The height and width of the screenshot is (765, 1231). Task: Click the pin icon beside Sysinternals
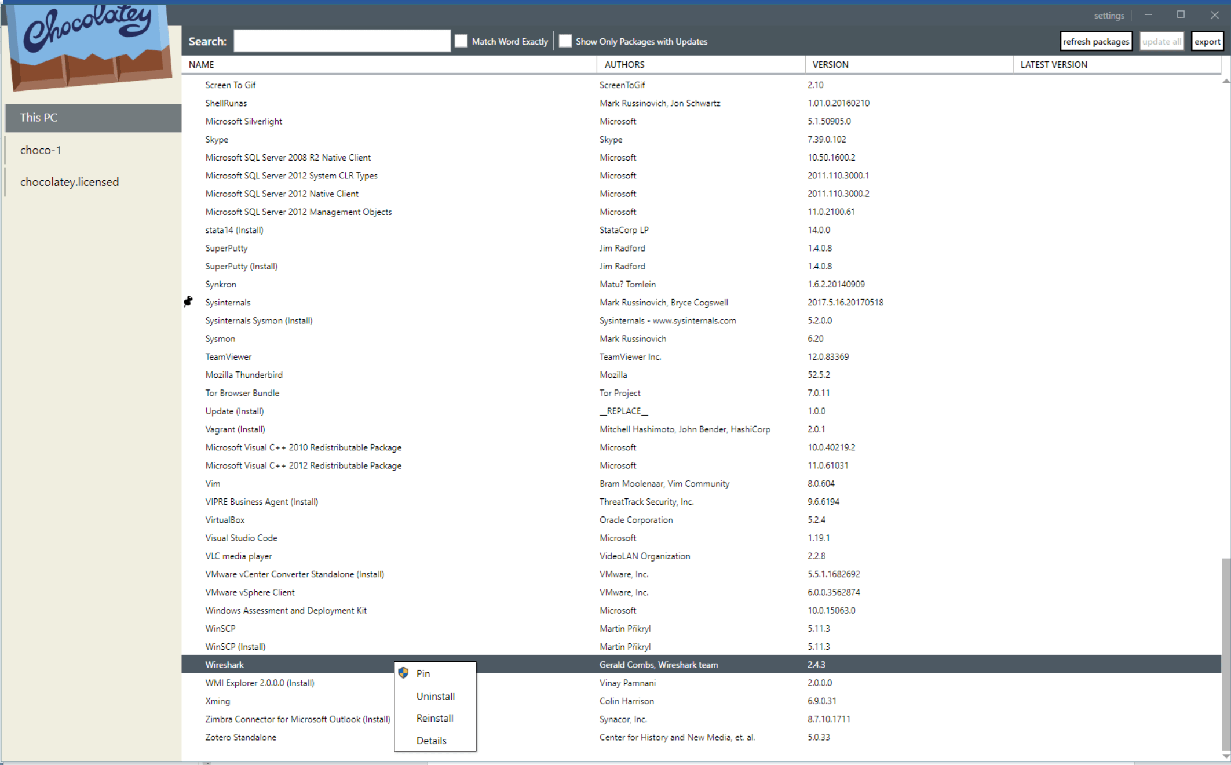coord(188,301)
